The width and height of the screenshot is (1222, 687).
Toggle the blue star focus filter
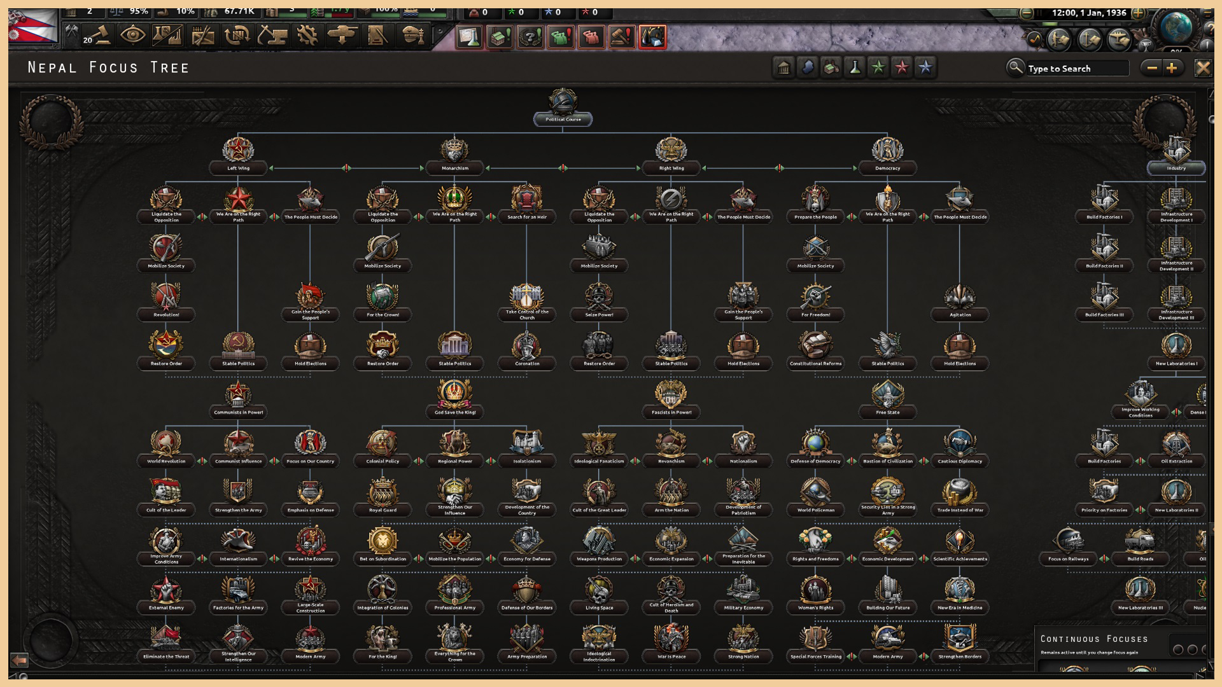(925, 67)
